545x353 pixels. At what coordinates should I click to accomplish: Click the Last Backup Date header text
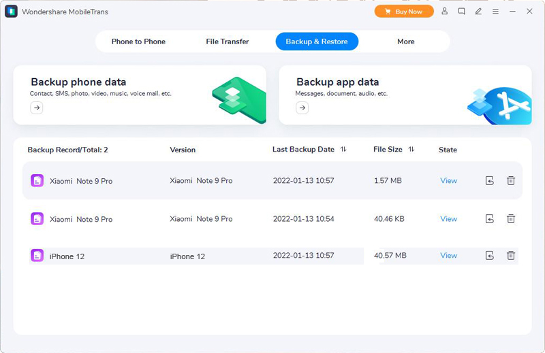click(x=303, y=149)
